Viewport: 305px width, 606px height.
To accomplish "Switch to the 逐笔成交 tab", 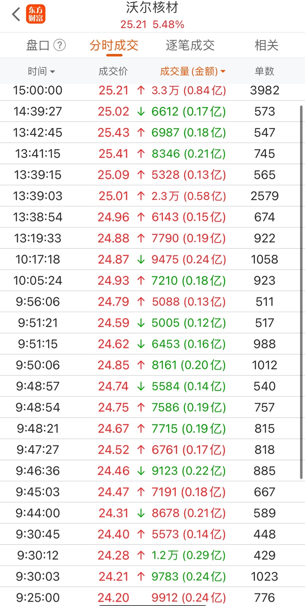I will pos(190,45).
